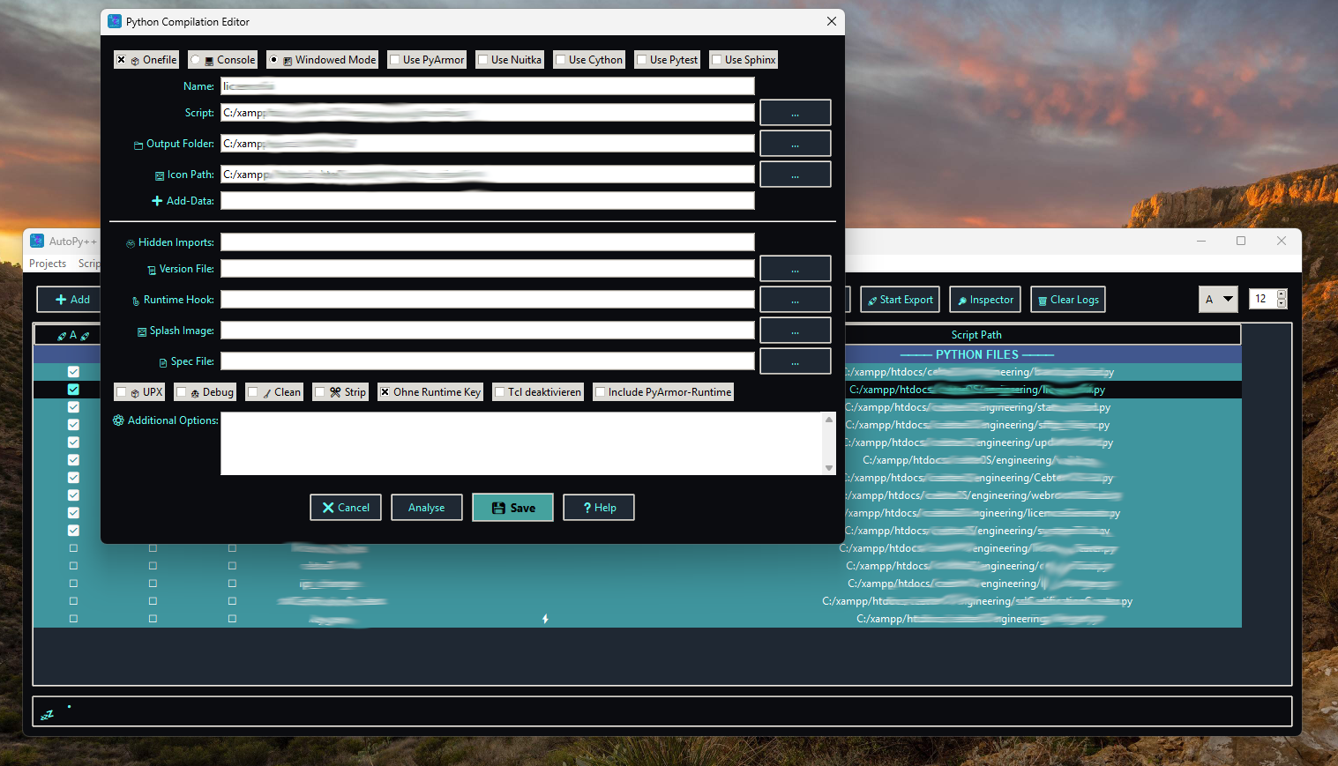Click the Save button
This screenshot has width=1338, height=766.
[512, 507]
